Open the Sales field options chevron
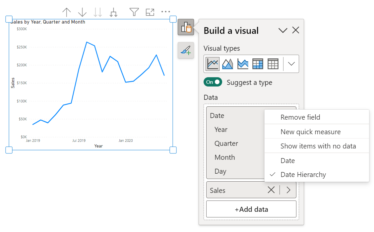This screenshot has width=374, height=232. pos(288,190)
